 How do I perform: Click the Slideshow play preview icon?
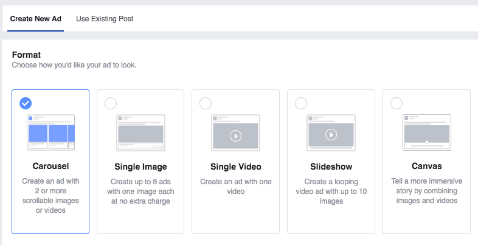331,133
